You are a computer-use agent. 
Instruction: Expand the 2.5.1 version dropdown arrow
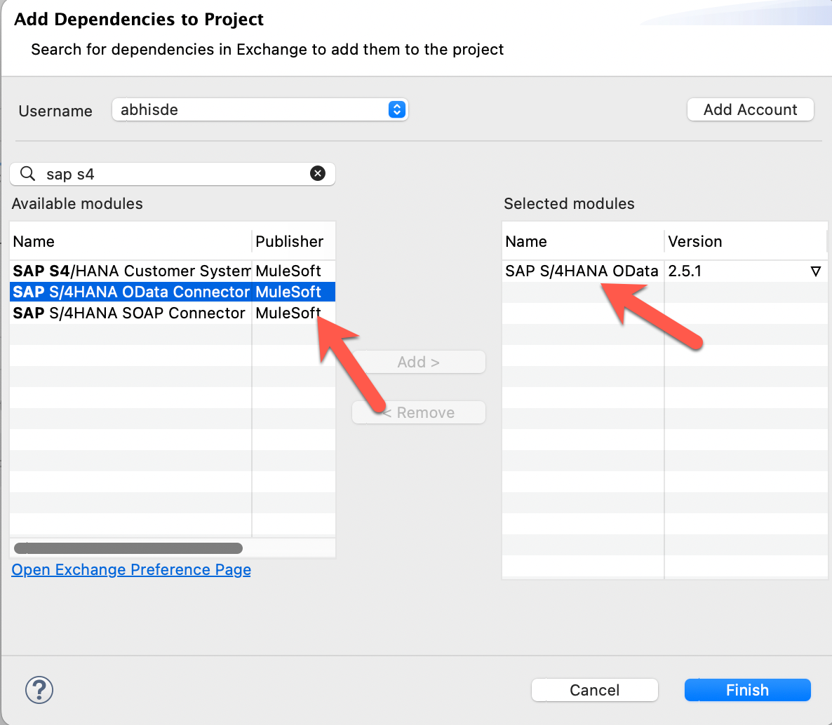point(816,271)
